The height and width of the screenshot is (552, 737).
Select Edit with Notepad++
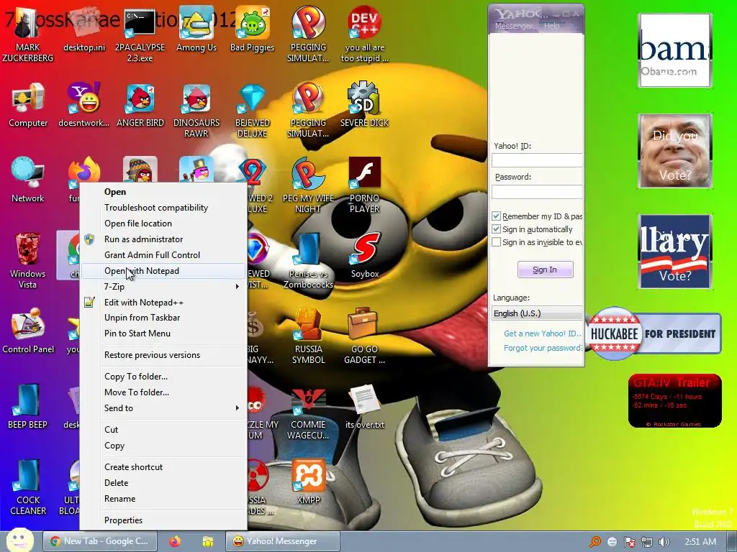click(163, 303)
